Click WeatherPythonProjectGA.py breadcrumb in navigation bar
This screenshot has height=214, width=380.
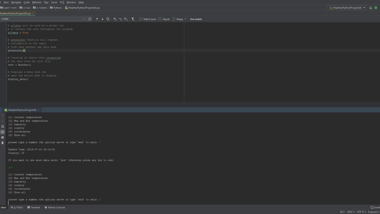[x=83, y=8]
